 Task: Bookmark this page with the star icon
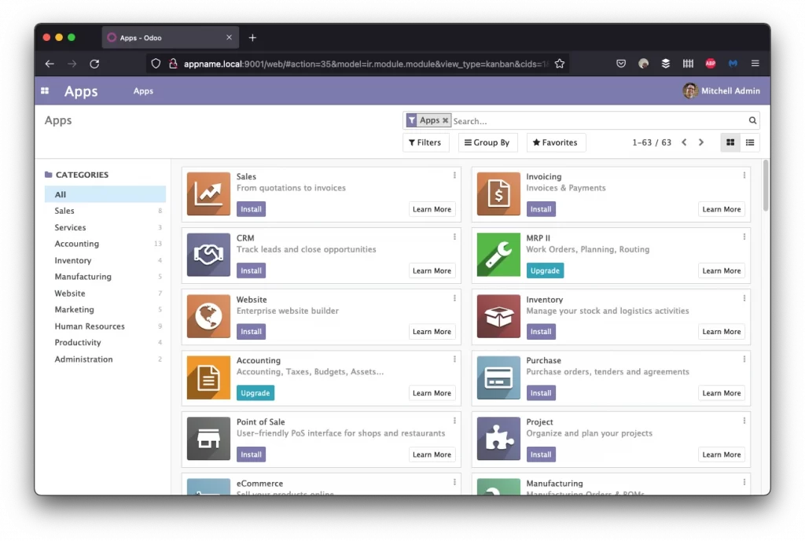(560, 64)
